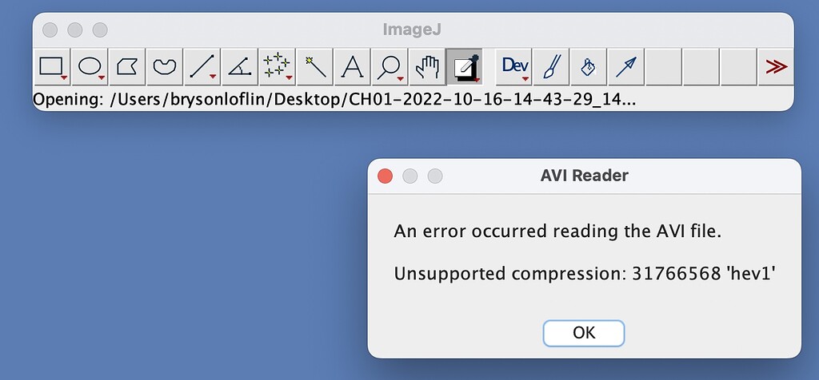The image size is (819, 380).
Task: Select the Arrow tool
Action: coord(626,67)
